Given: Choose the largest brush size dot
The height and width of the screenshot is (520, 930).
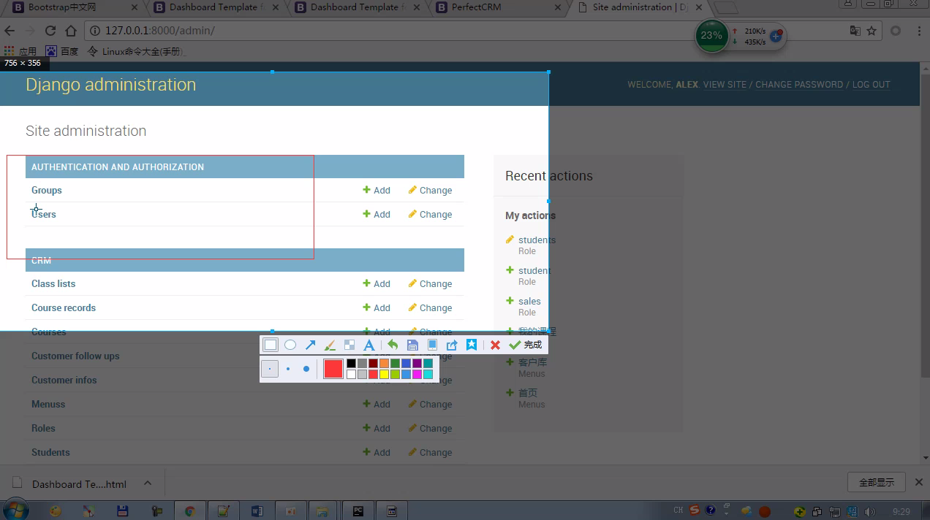Looking at the screenshot, I should pyautogui.click(x=306, y=369).
